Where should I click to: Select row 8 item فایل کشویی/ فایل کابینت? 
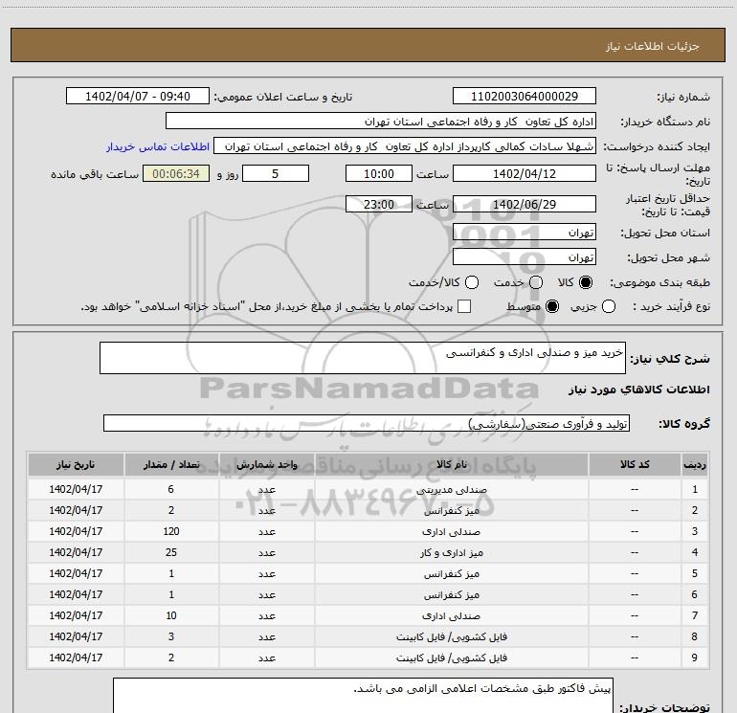click(x=451, y=637)
